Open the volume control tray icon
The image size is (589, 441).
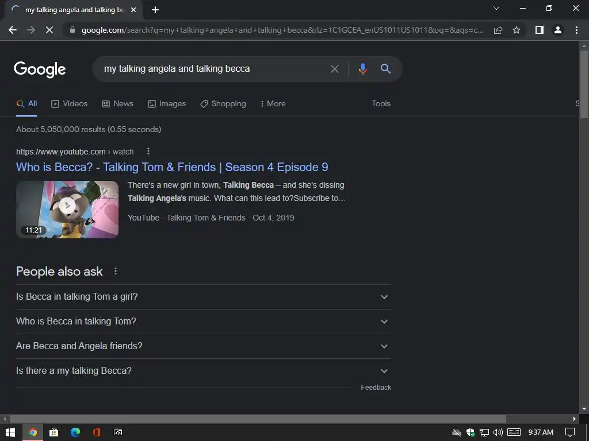pos(498,432)
